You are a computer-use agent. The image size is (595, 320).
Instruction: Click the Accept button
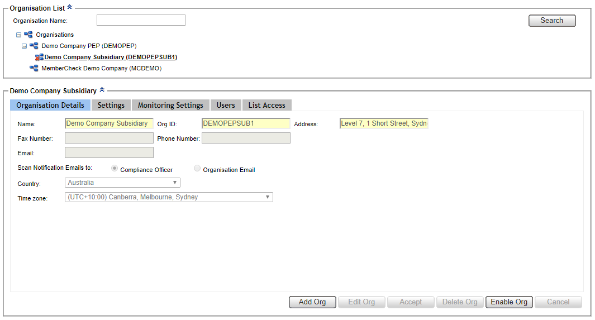tap(411, 302)
